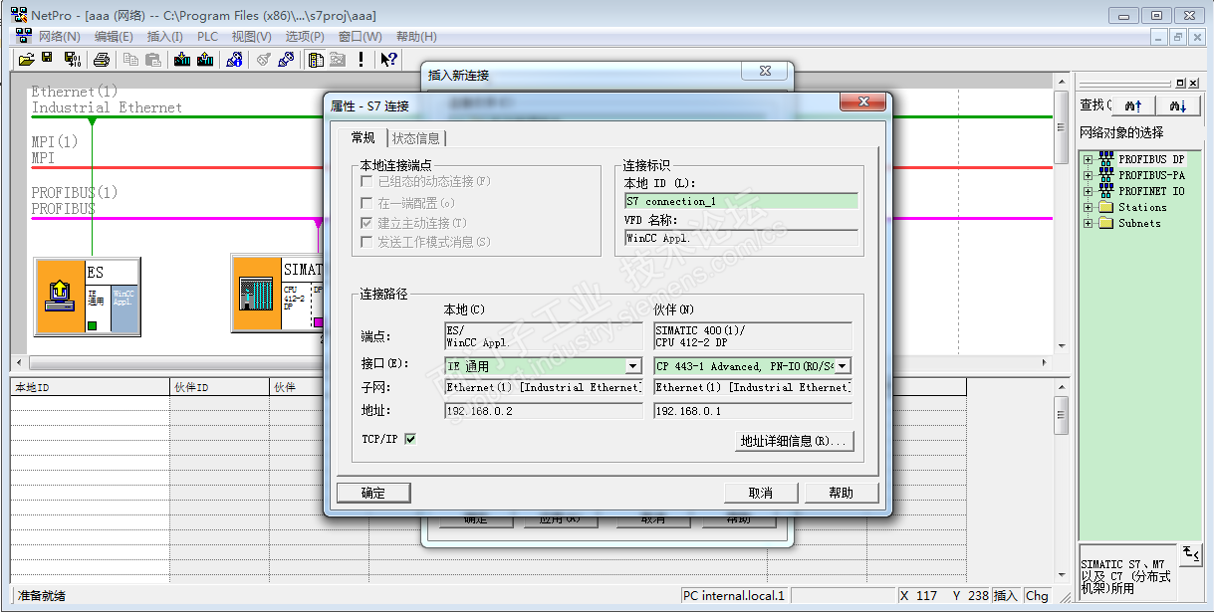Open the 编辑(E) menu
Viewport: 1214px width, 613px height.
pos(114,36)
